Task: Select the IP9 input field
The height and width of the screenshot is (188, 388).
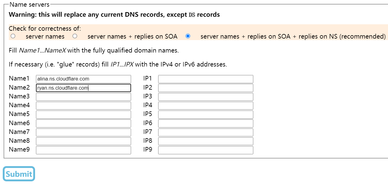Action: pos(206,150)
